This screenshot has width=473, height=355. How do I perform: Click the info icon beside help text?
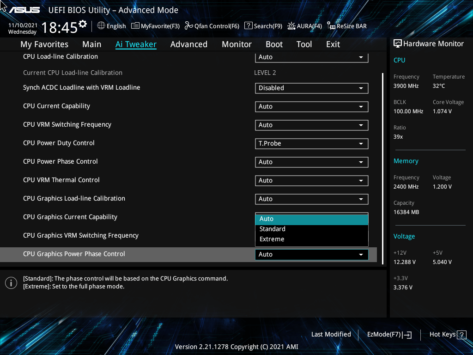(x=11, y=283)
